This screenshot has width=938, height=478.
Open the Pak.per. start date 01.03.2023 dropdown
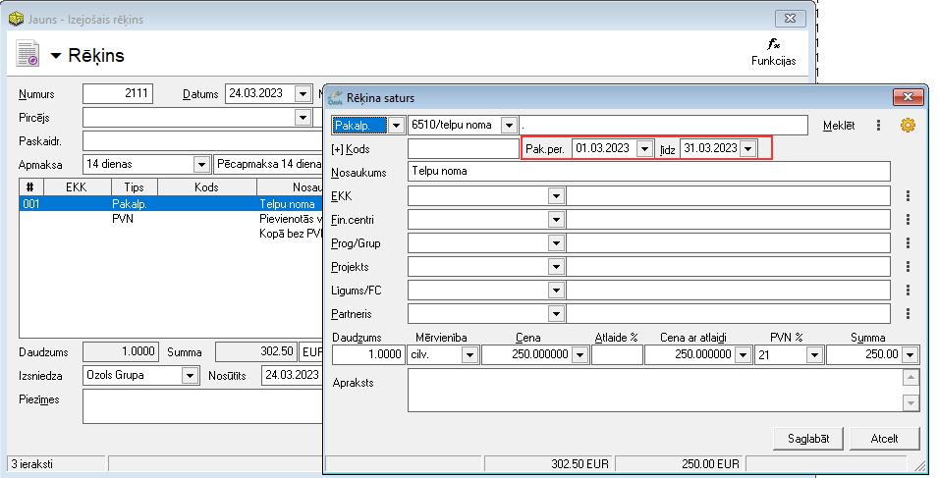coord(645,149)
